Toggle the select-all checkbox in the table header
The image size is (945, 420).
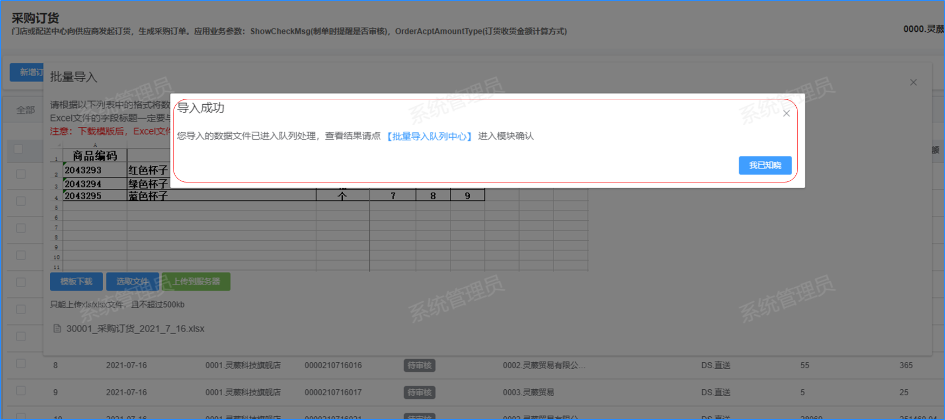[18, 148]
